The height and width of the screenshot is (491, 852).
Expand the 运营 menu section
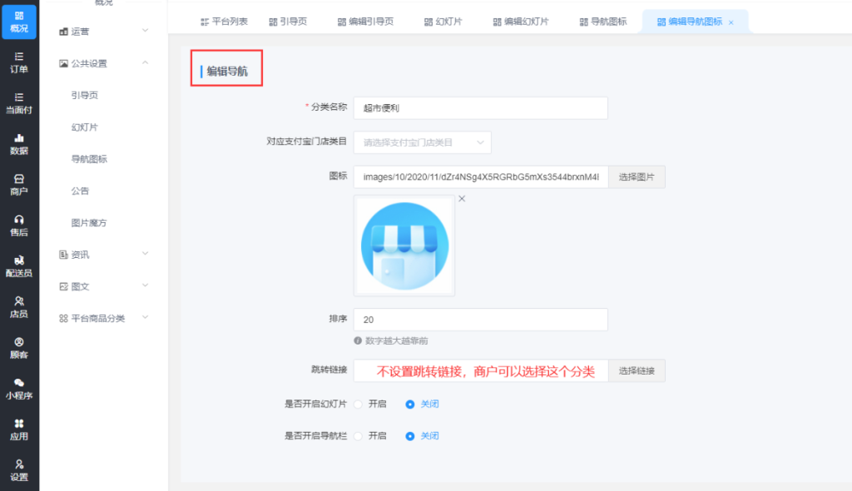104,32
